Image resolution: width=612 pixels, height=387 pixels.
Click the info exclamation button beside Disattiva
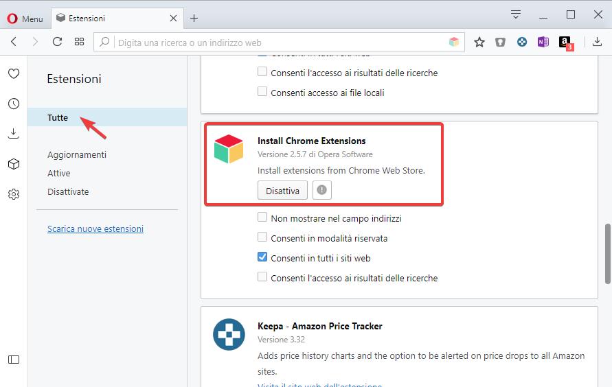tap(321, 190)
